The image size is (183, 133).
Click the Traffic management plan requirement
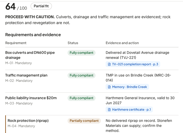click(26, 75)
